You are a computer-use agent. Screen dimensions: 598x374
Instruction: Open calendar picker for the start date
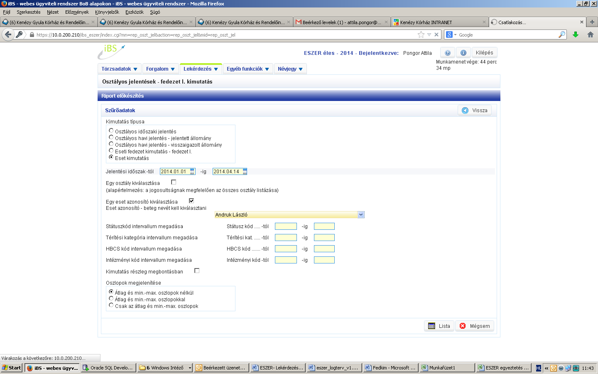(192, 171)
